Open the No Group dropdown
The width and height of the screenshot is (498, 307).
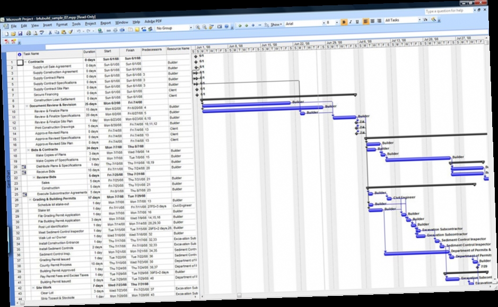[190, 28]
